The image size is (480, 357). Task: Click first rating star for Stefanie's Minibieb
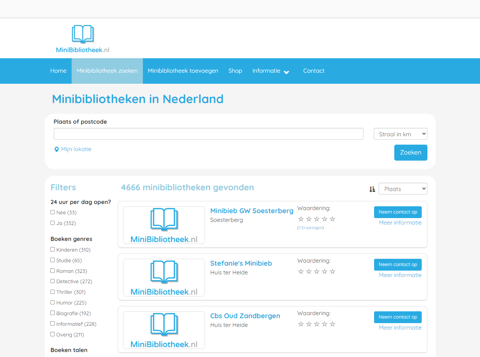coord(301,272)
